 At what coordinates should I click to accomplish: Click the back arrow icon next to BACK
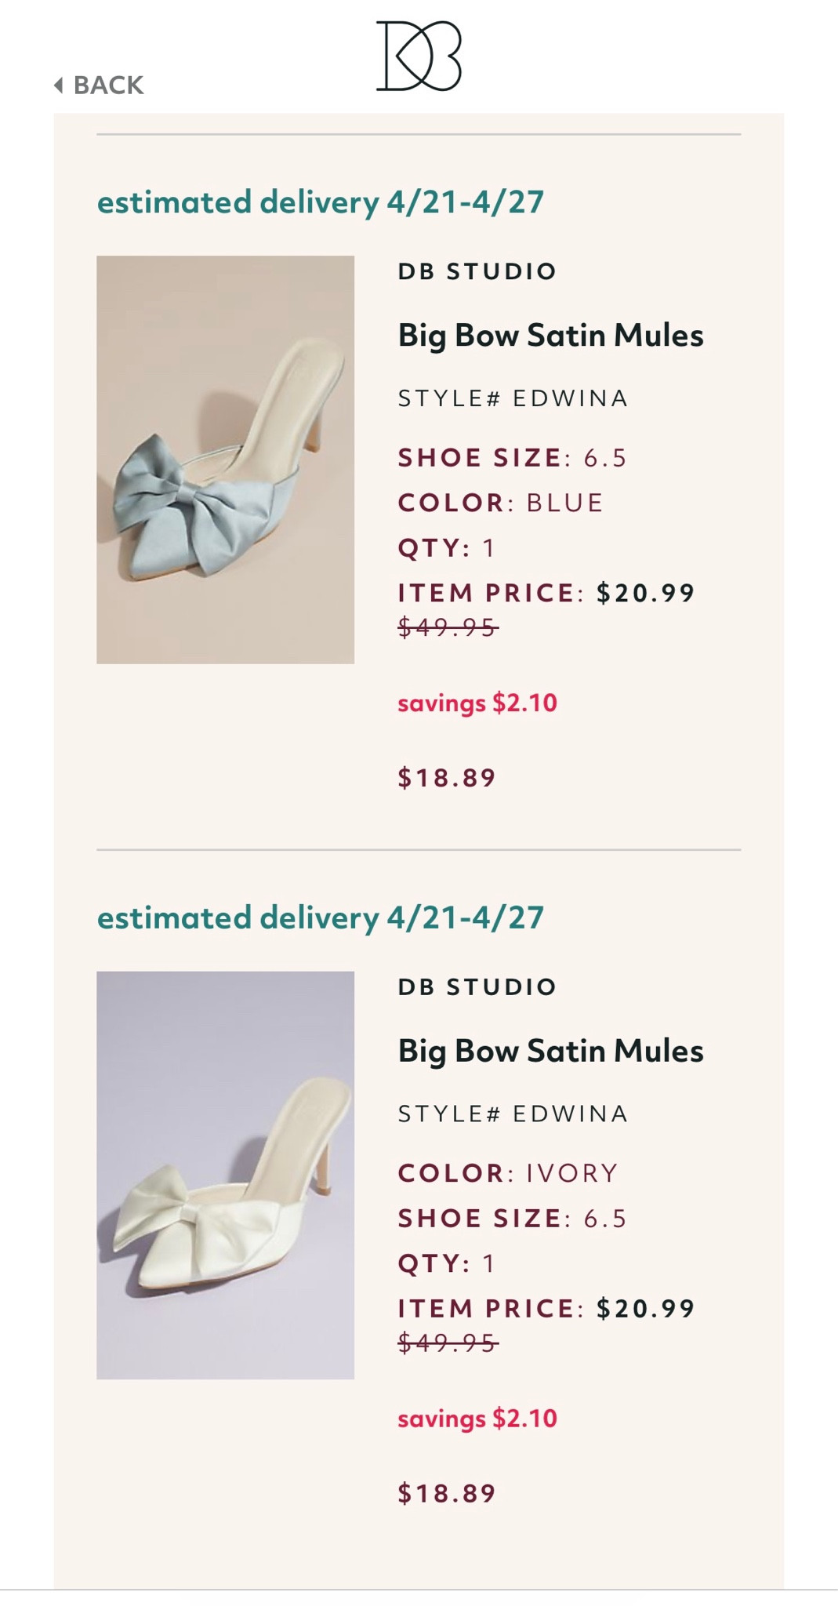58,84
